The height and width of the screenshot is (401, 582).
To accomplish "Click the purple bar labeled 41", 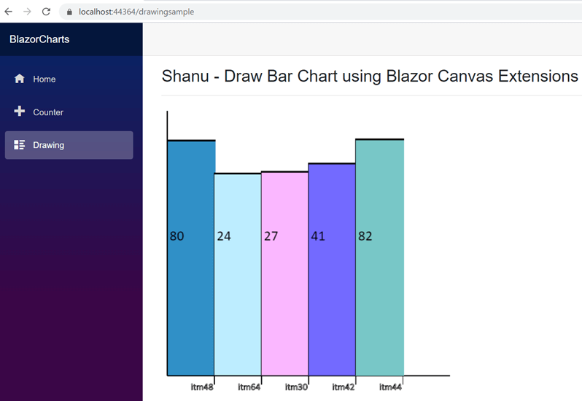I will click(332, 269).
